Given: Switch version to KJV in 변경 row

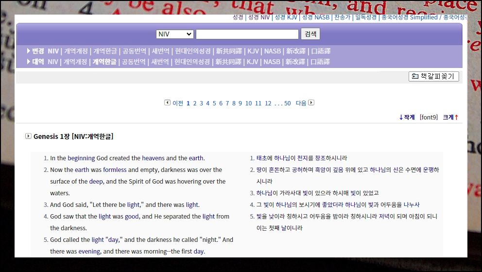Looking at the screenshot, I should 253,51.
